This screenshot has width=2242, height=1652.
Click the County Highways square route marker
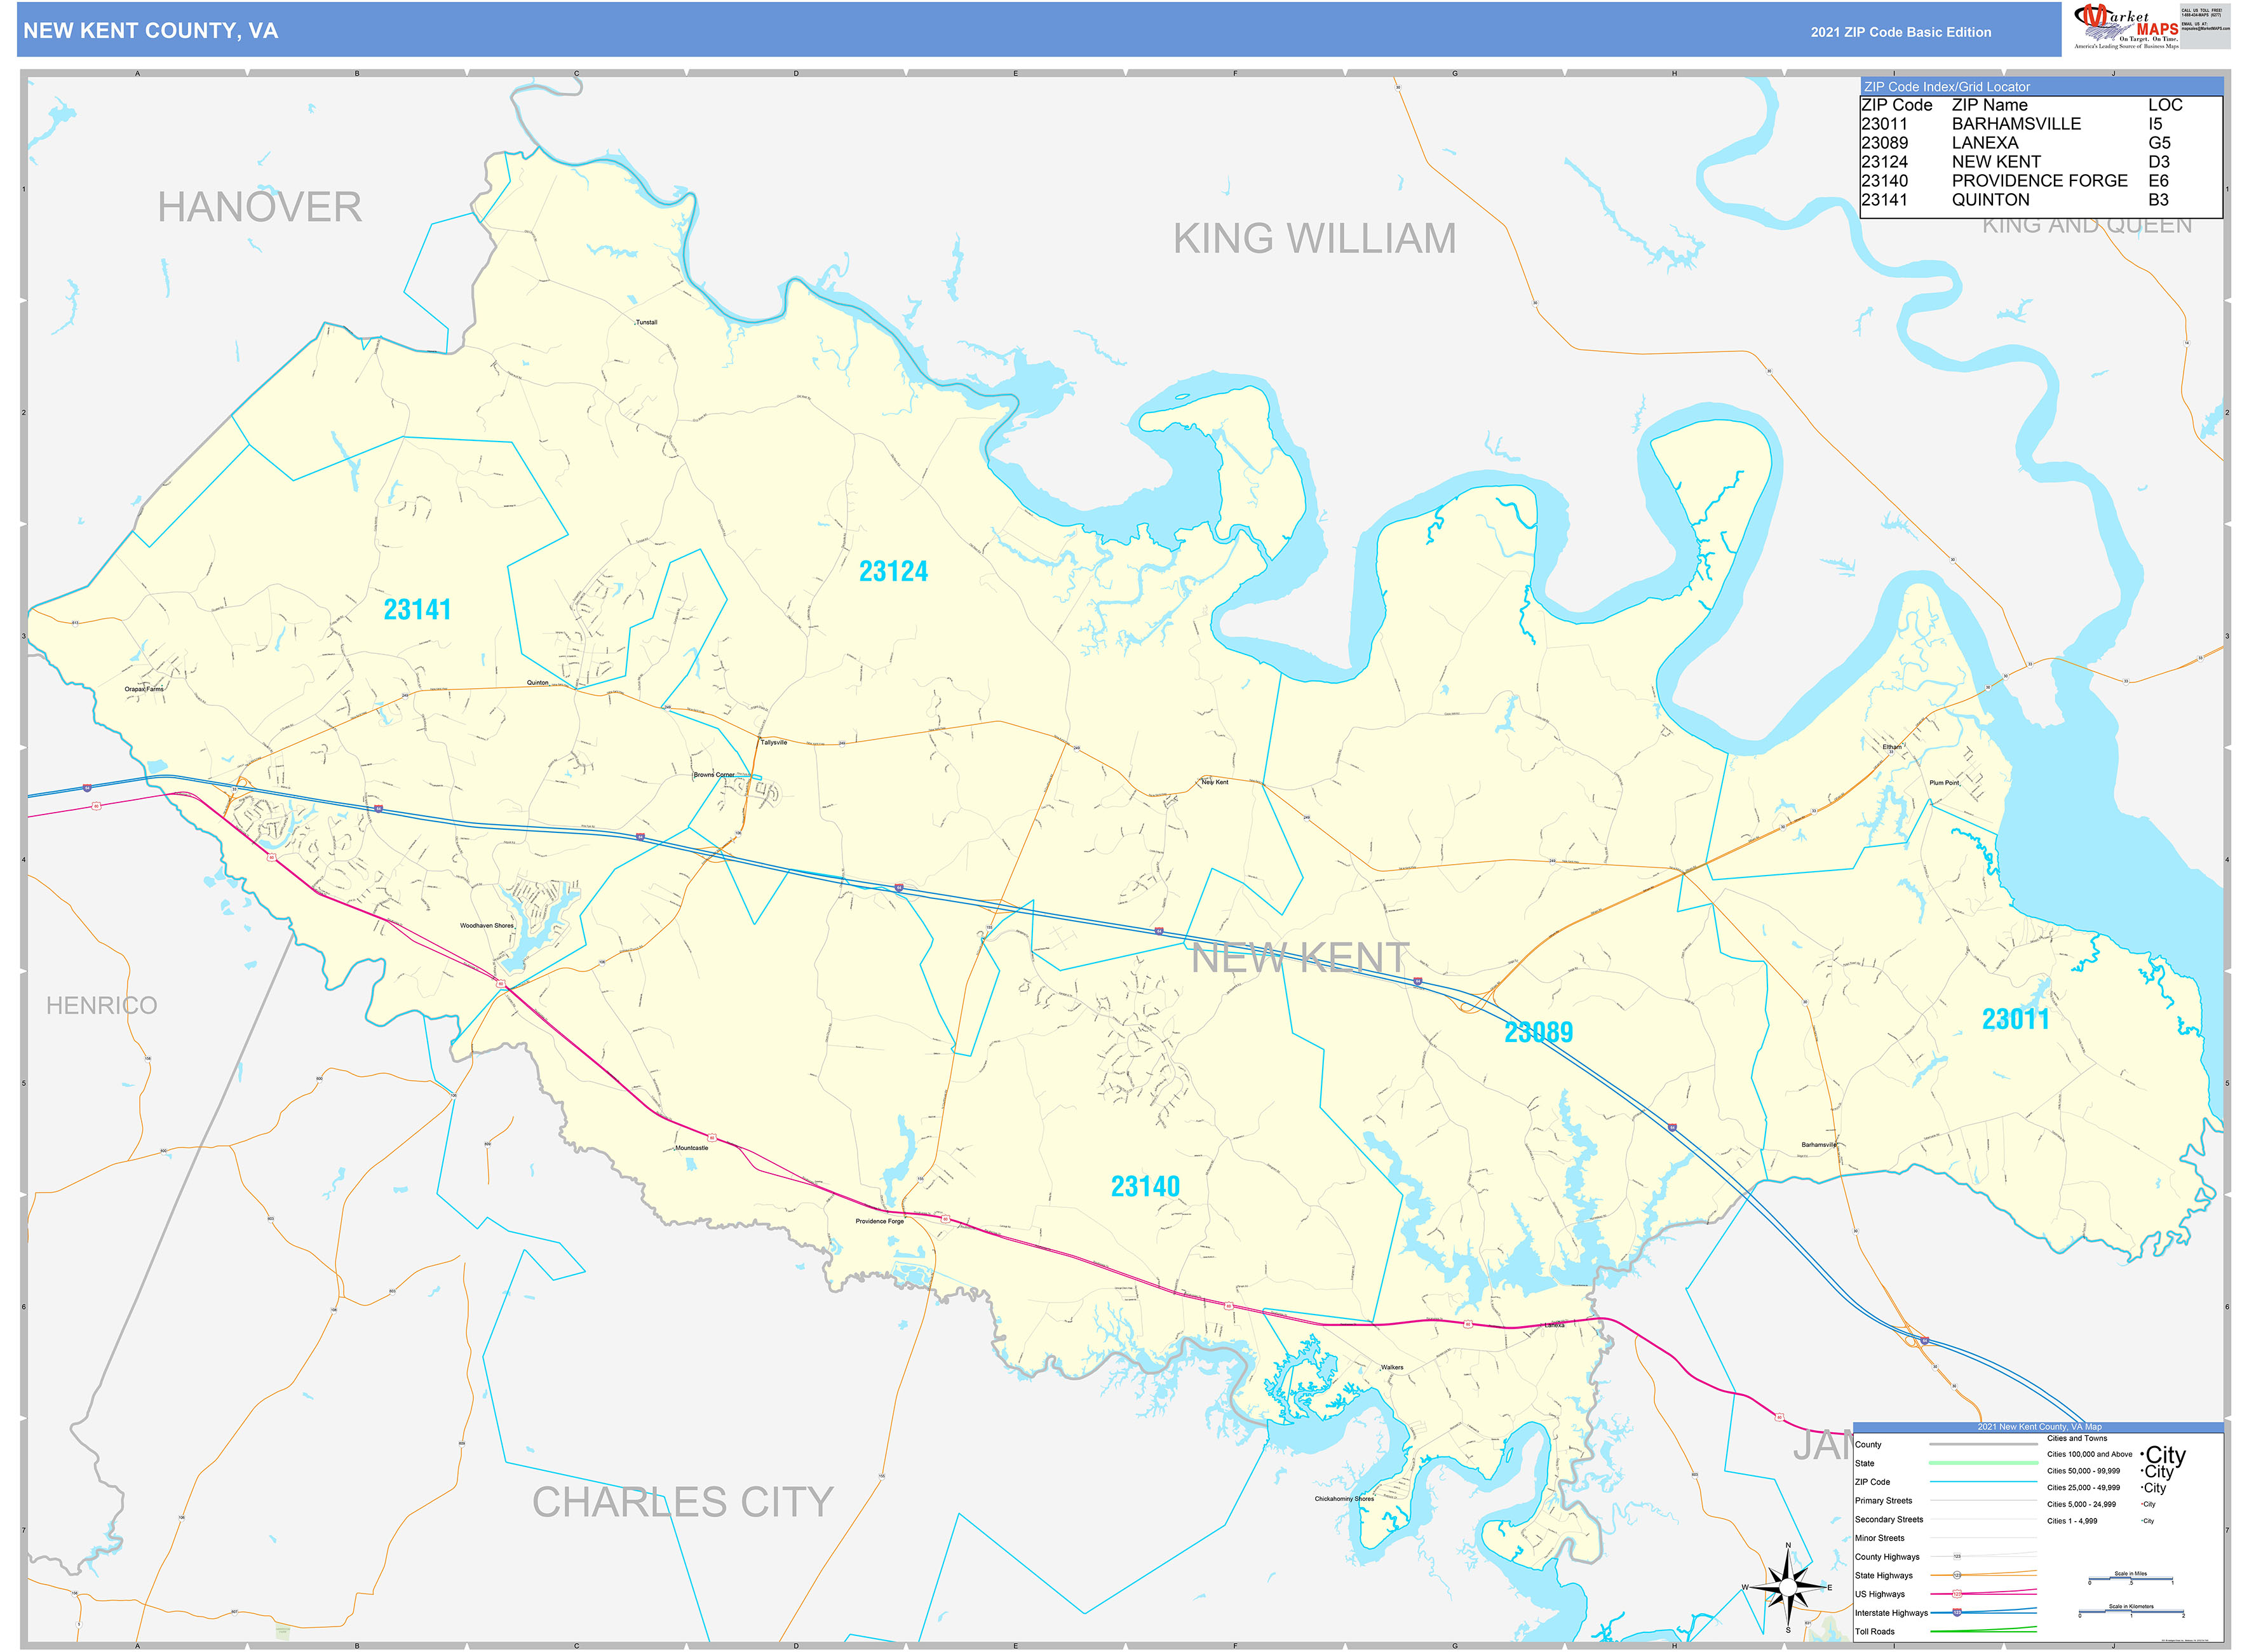pyautogui.click(x=1957, y=1556)
